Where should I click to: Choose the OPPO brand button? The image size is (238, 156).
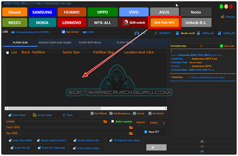[x=103, y=12]
